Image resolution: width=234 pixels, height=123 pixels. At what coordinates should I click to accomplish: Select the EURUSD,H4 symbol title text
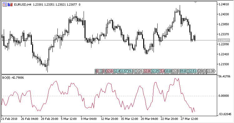[23, 5]
